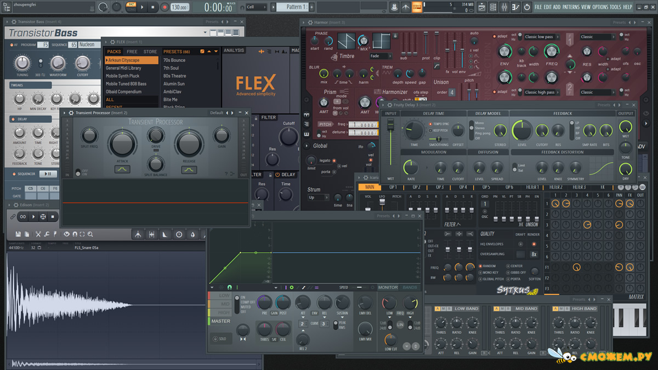This screenshot has width=658, height=370.
Task: Open Harmor Classic high pass filter dropdown
Action: tap(541, 92)
